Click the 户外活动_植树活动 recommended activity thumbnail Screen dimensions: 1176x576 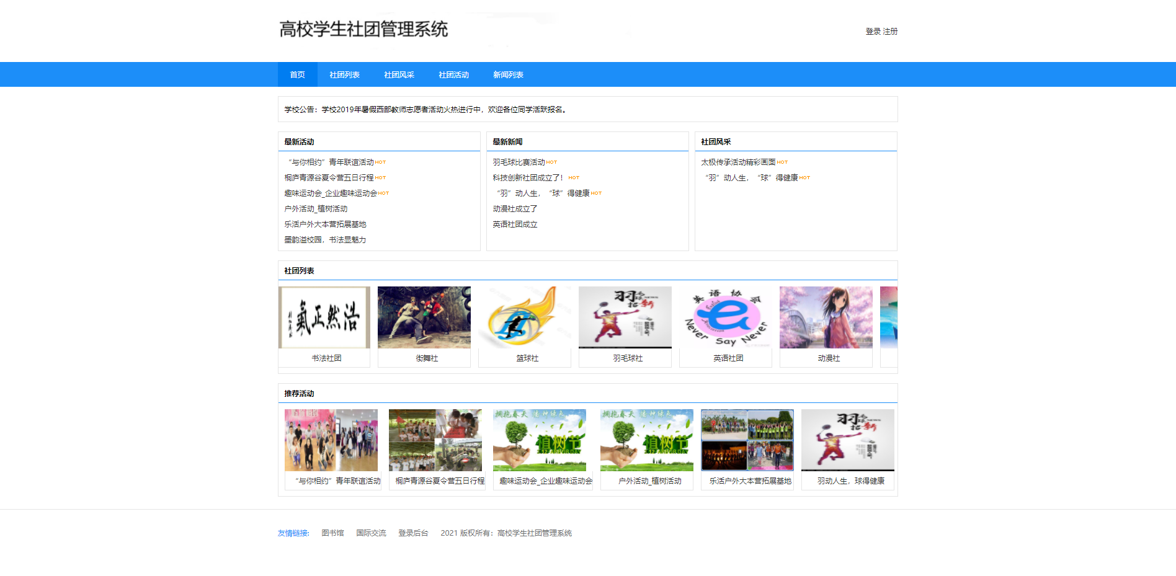click(647, 440)
